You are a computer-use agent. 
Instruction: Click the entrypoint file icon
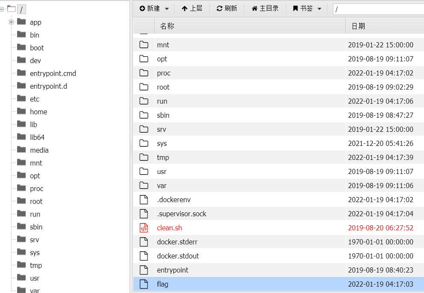(x=144, y=270)
